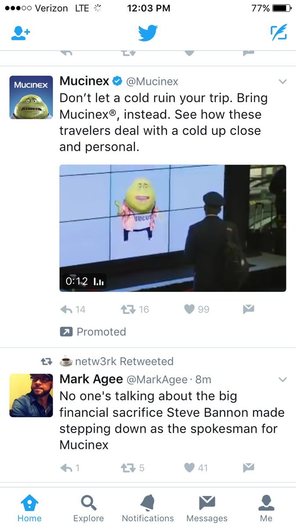Expand Mucinex tweet options chevron
This screenshot has width=296, height=526.
(x=283, y=82)
